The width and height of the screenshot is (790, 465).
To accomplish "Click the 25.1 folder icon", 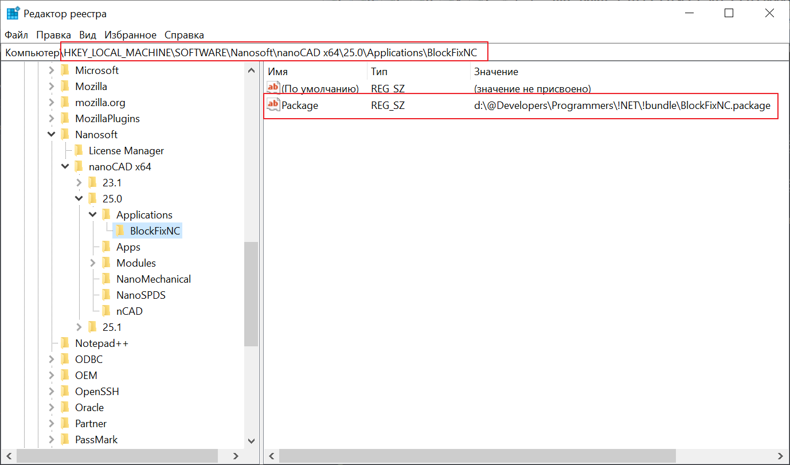I will [92, 327].
